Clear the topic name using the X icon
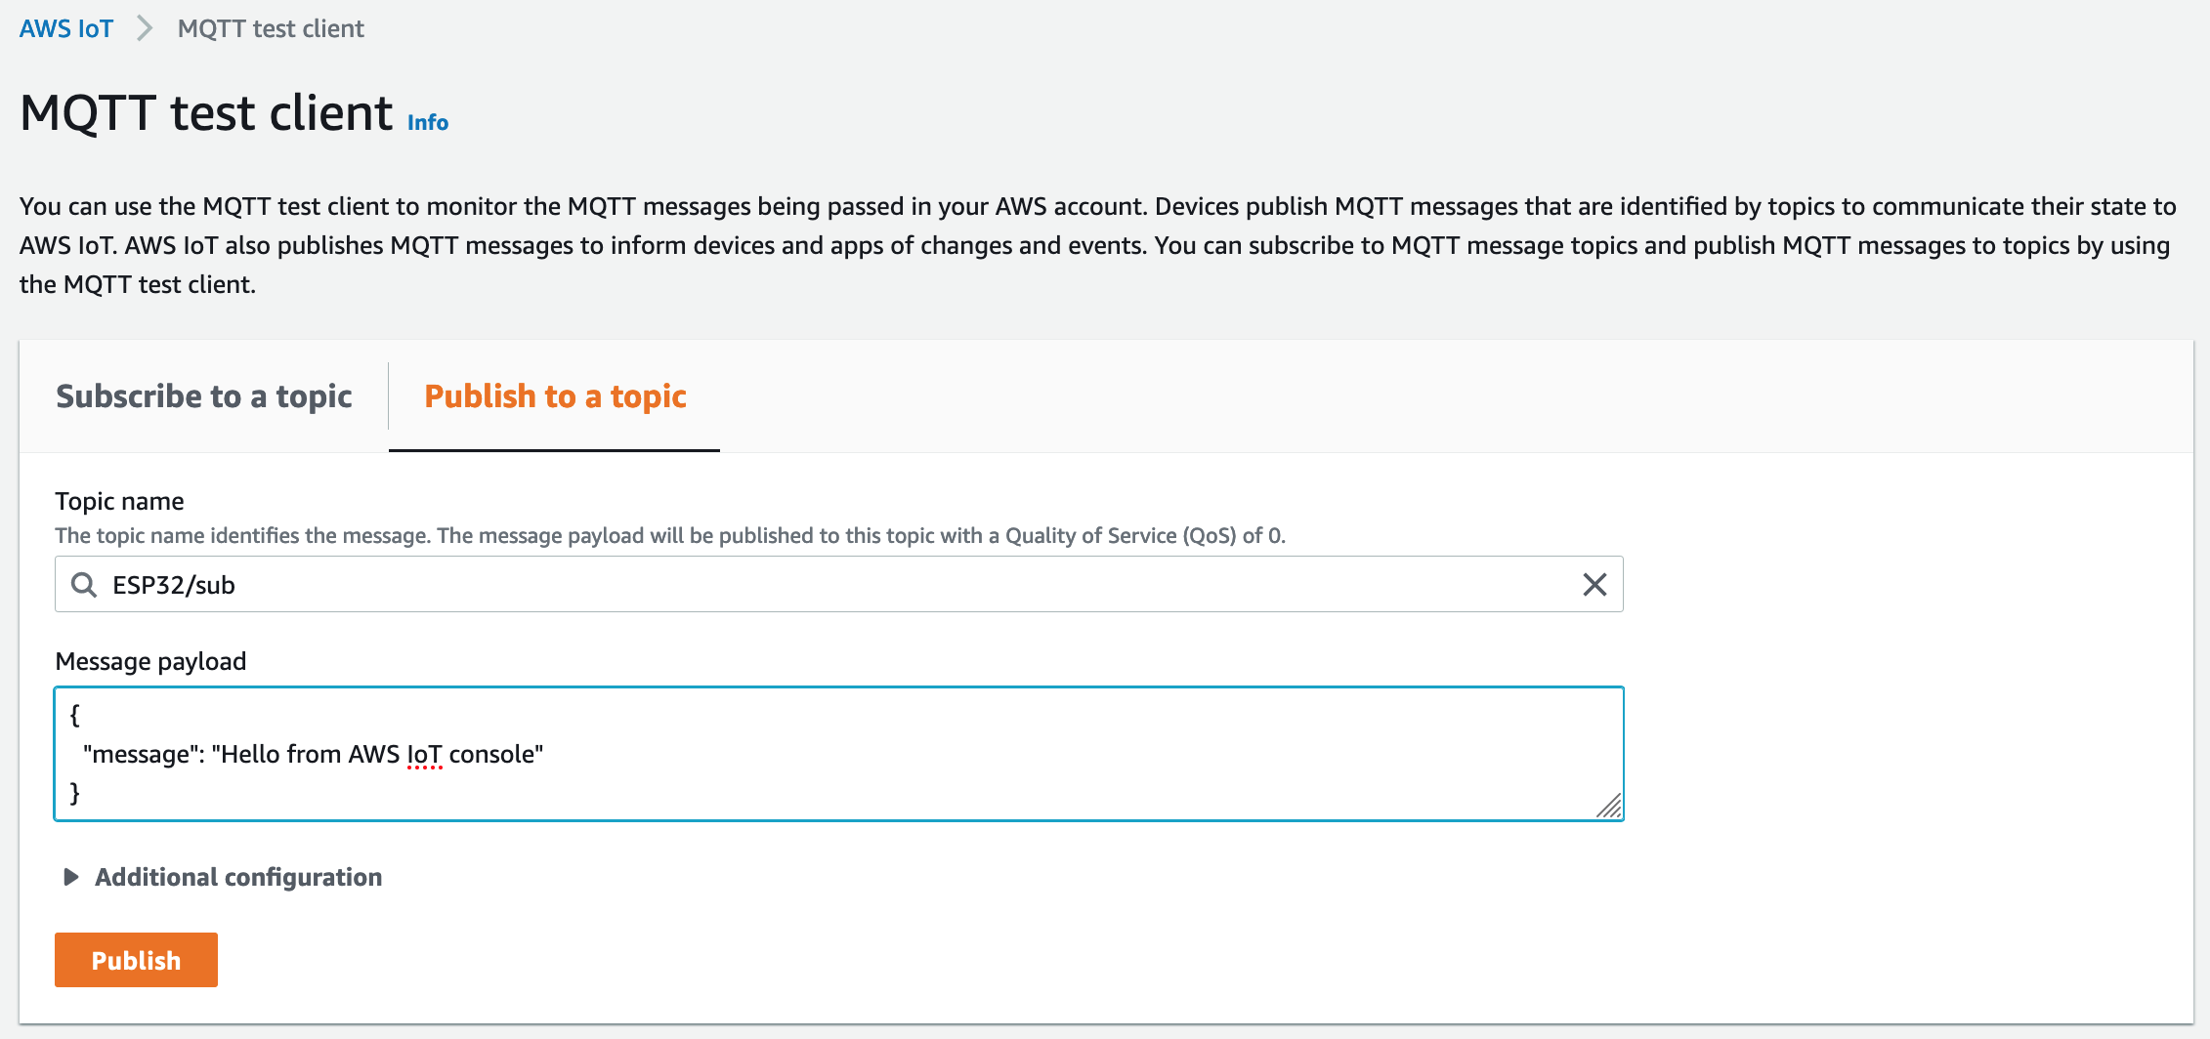Image resolution: width=2210 pixels, height=1039 pixels. coord(1596,584)
